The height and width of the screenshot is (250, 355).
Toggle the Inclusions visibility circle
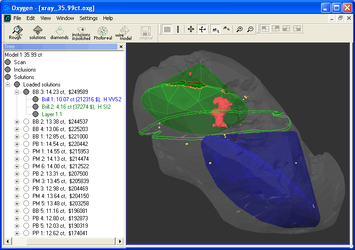[x=8, y=70]
